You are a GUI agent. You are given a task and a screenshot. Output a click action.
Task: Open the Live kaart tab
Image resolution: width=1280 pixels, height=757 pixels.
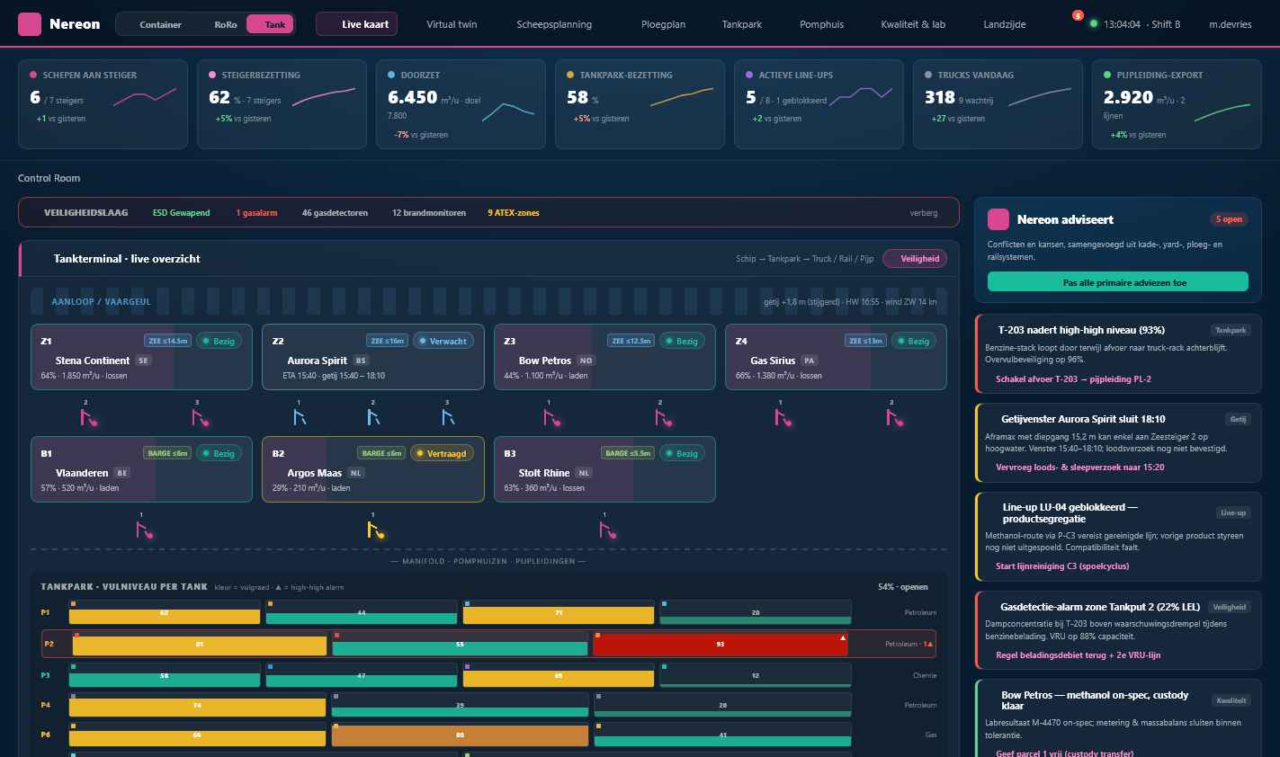pos(357,24)
